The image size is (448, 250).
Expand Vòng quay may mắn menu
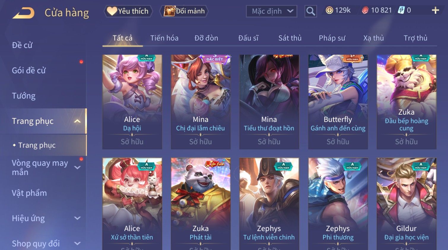(x=77, y=167)
